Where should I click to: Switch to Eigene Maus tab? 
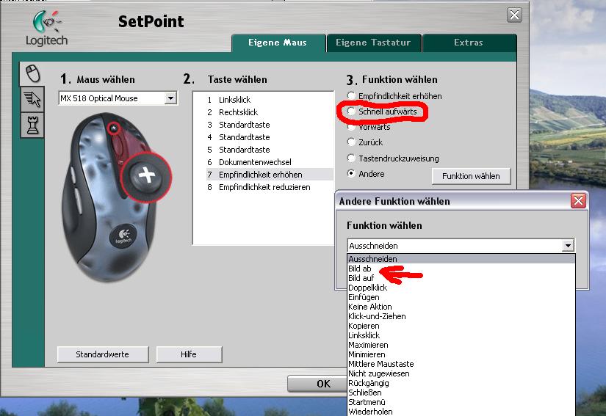point(278,43)
